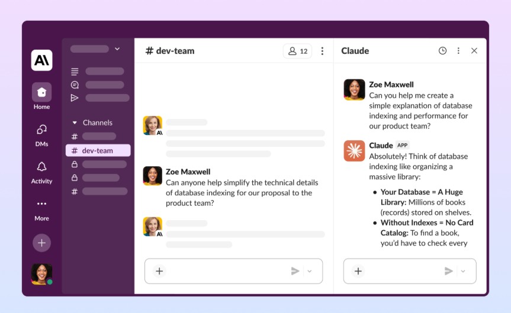Select the dev-team channel in sidebar
Viewport: 511px width, 313px height.
click(x=98, y=150)
